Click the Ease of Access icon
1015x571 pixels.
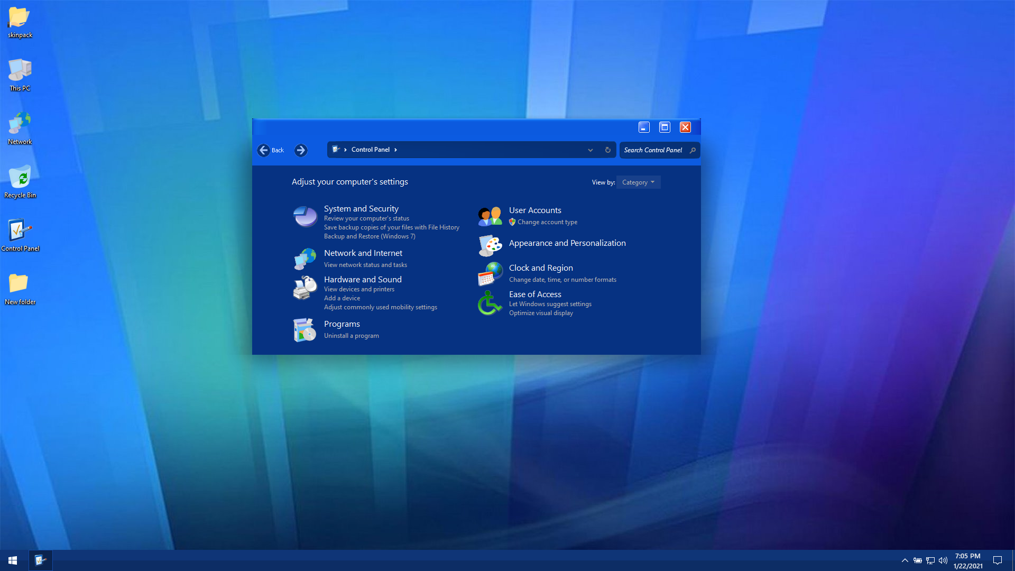[490, 303]
